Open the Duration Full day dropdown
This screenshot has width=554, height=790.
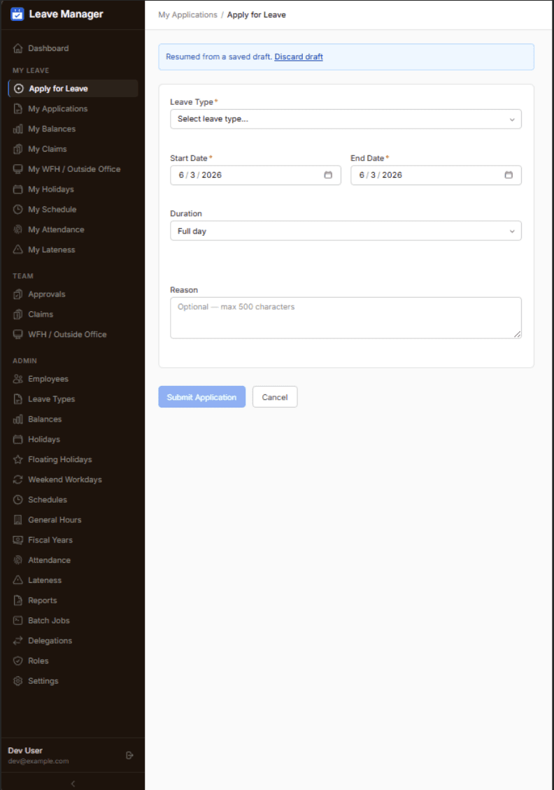click(x=346, y=231)
